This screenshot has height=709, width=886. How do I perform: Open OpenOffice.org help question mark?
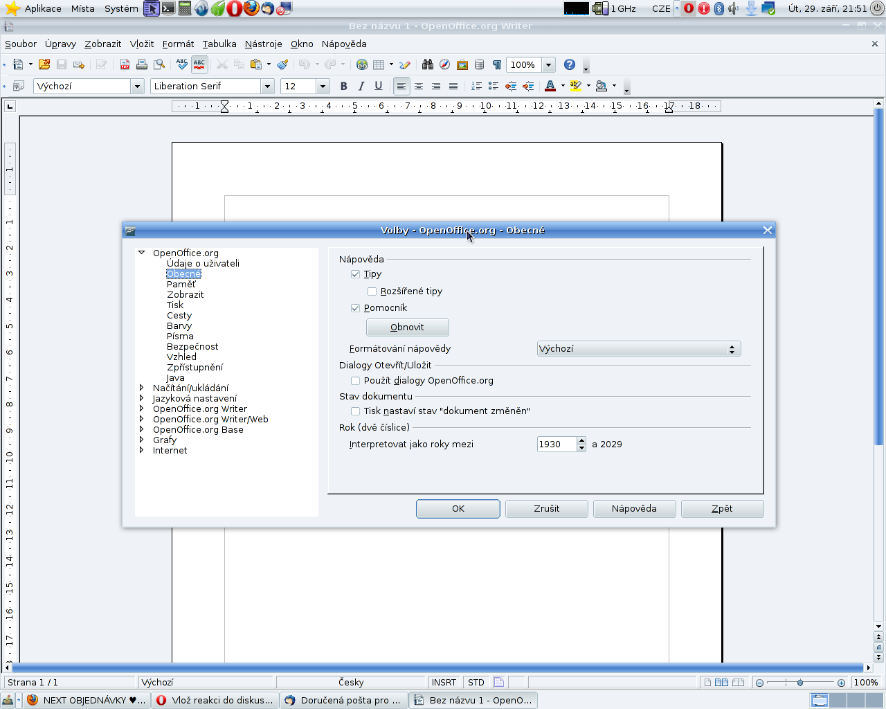[570, 64]
